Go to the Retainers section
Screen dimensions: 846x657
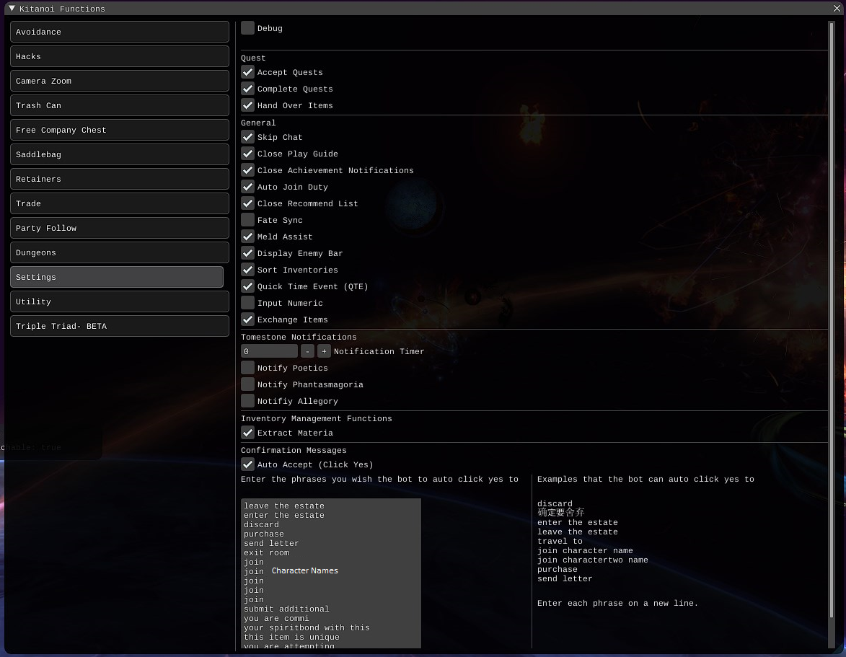point(119,179)
